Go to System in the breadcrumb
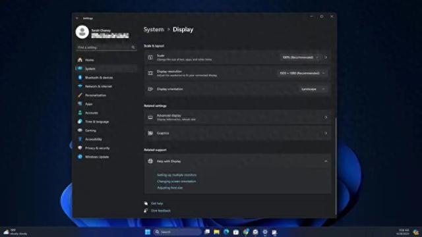The height and width of the screenshot is (237, 422). point(154,30)
